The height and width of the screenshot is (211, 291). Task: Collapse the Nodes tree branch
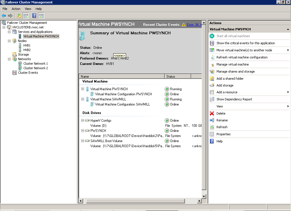point(9,41)
